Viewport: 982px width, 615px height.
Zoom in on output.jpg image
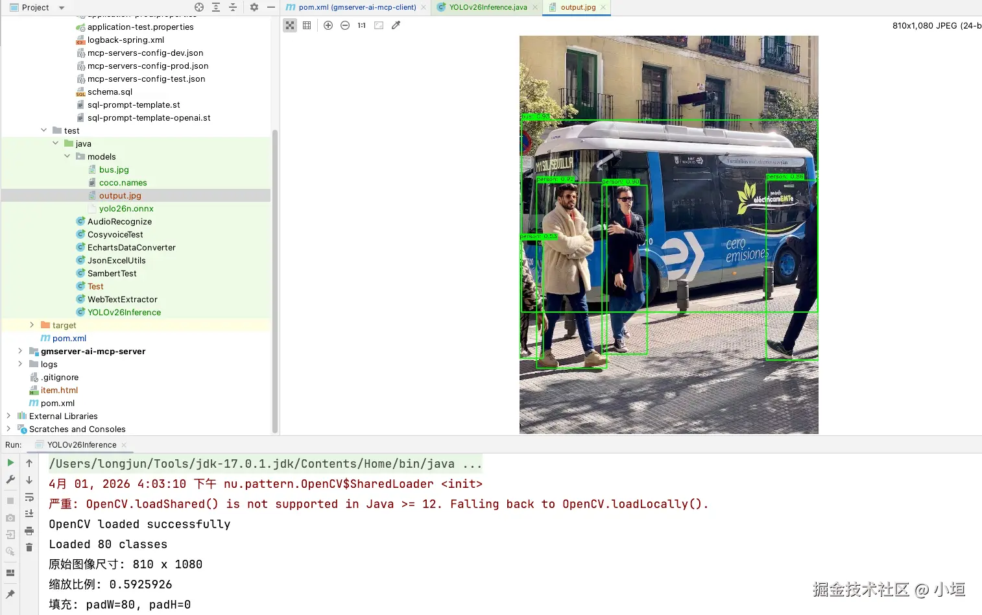tap(328, 25)
